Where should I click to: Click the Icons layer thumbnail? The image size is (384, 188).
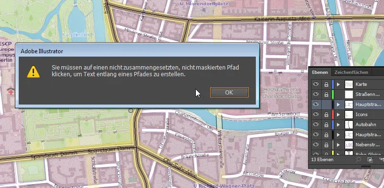pos(349,115)
